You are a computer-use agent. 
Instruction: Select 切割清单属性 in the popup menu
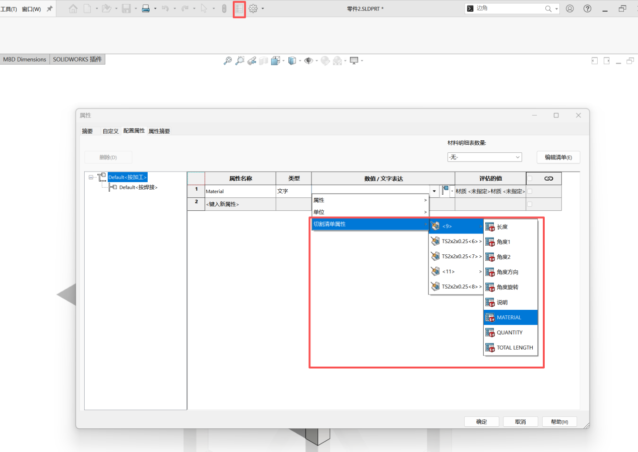coord(370,224)
